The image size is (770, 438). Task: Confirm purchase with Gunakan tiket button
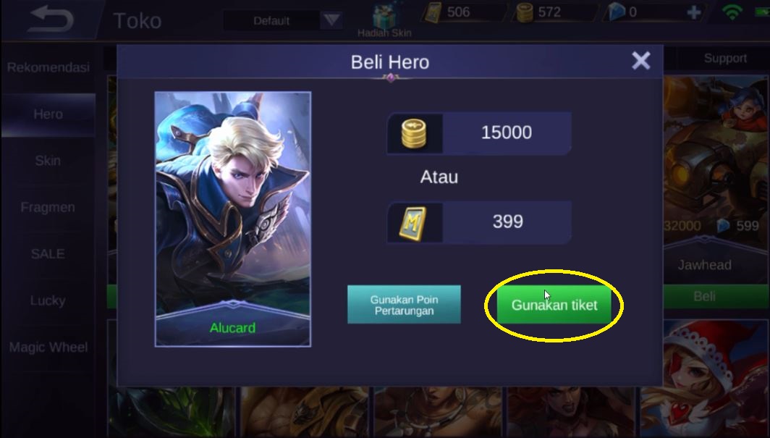point(554,305)
